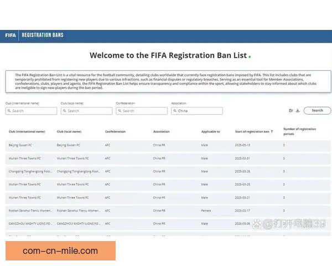Click the date 2025-03-21

[242, 197]
